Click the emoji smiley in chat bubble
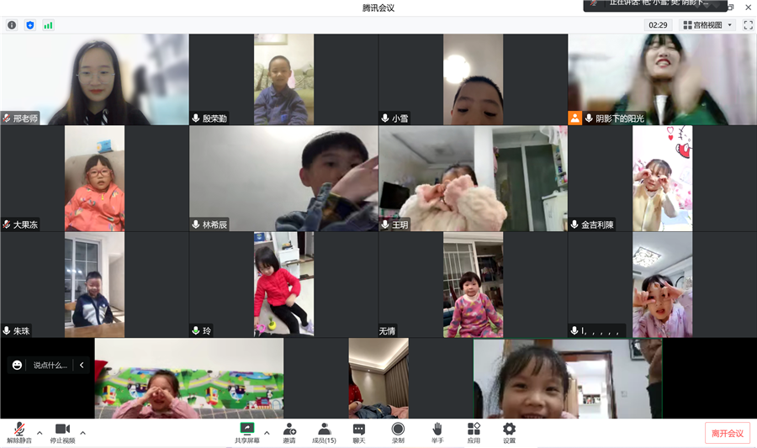 [17, 365]
